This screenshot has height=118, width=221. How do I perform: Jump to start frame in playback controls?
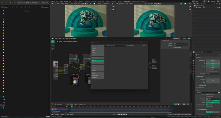[x=118, y=115]
